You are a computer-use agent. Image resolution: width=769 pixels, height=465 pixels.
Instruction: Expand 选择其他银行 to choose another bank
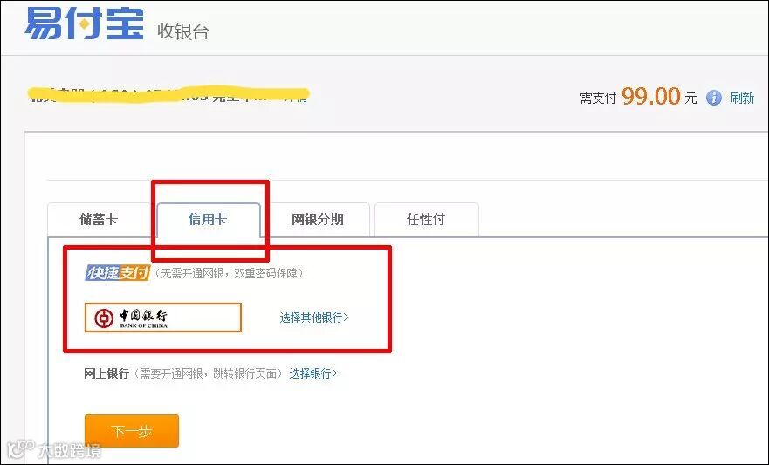[x=314, y=318]
